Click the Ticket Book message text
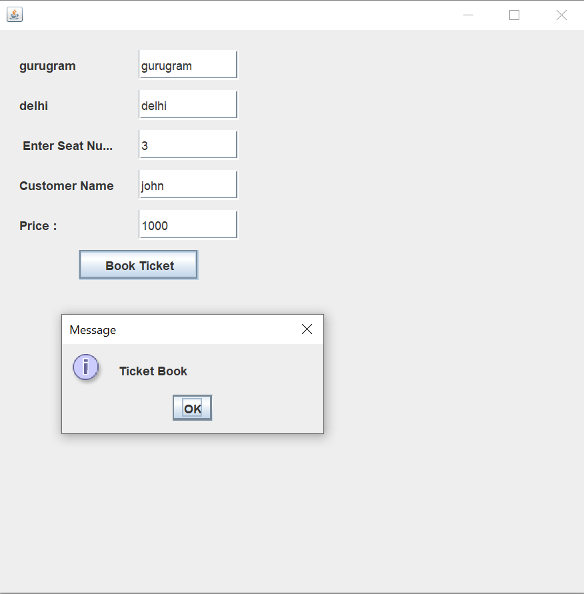This screenshot has width=584, height=594. (x=153, y=371)
